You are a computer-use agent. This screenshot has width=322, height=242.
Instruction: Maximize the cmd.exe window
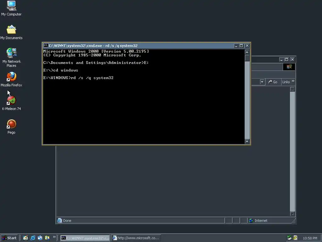click(x=241, y=46)
